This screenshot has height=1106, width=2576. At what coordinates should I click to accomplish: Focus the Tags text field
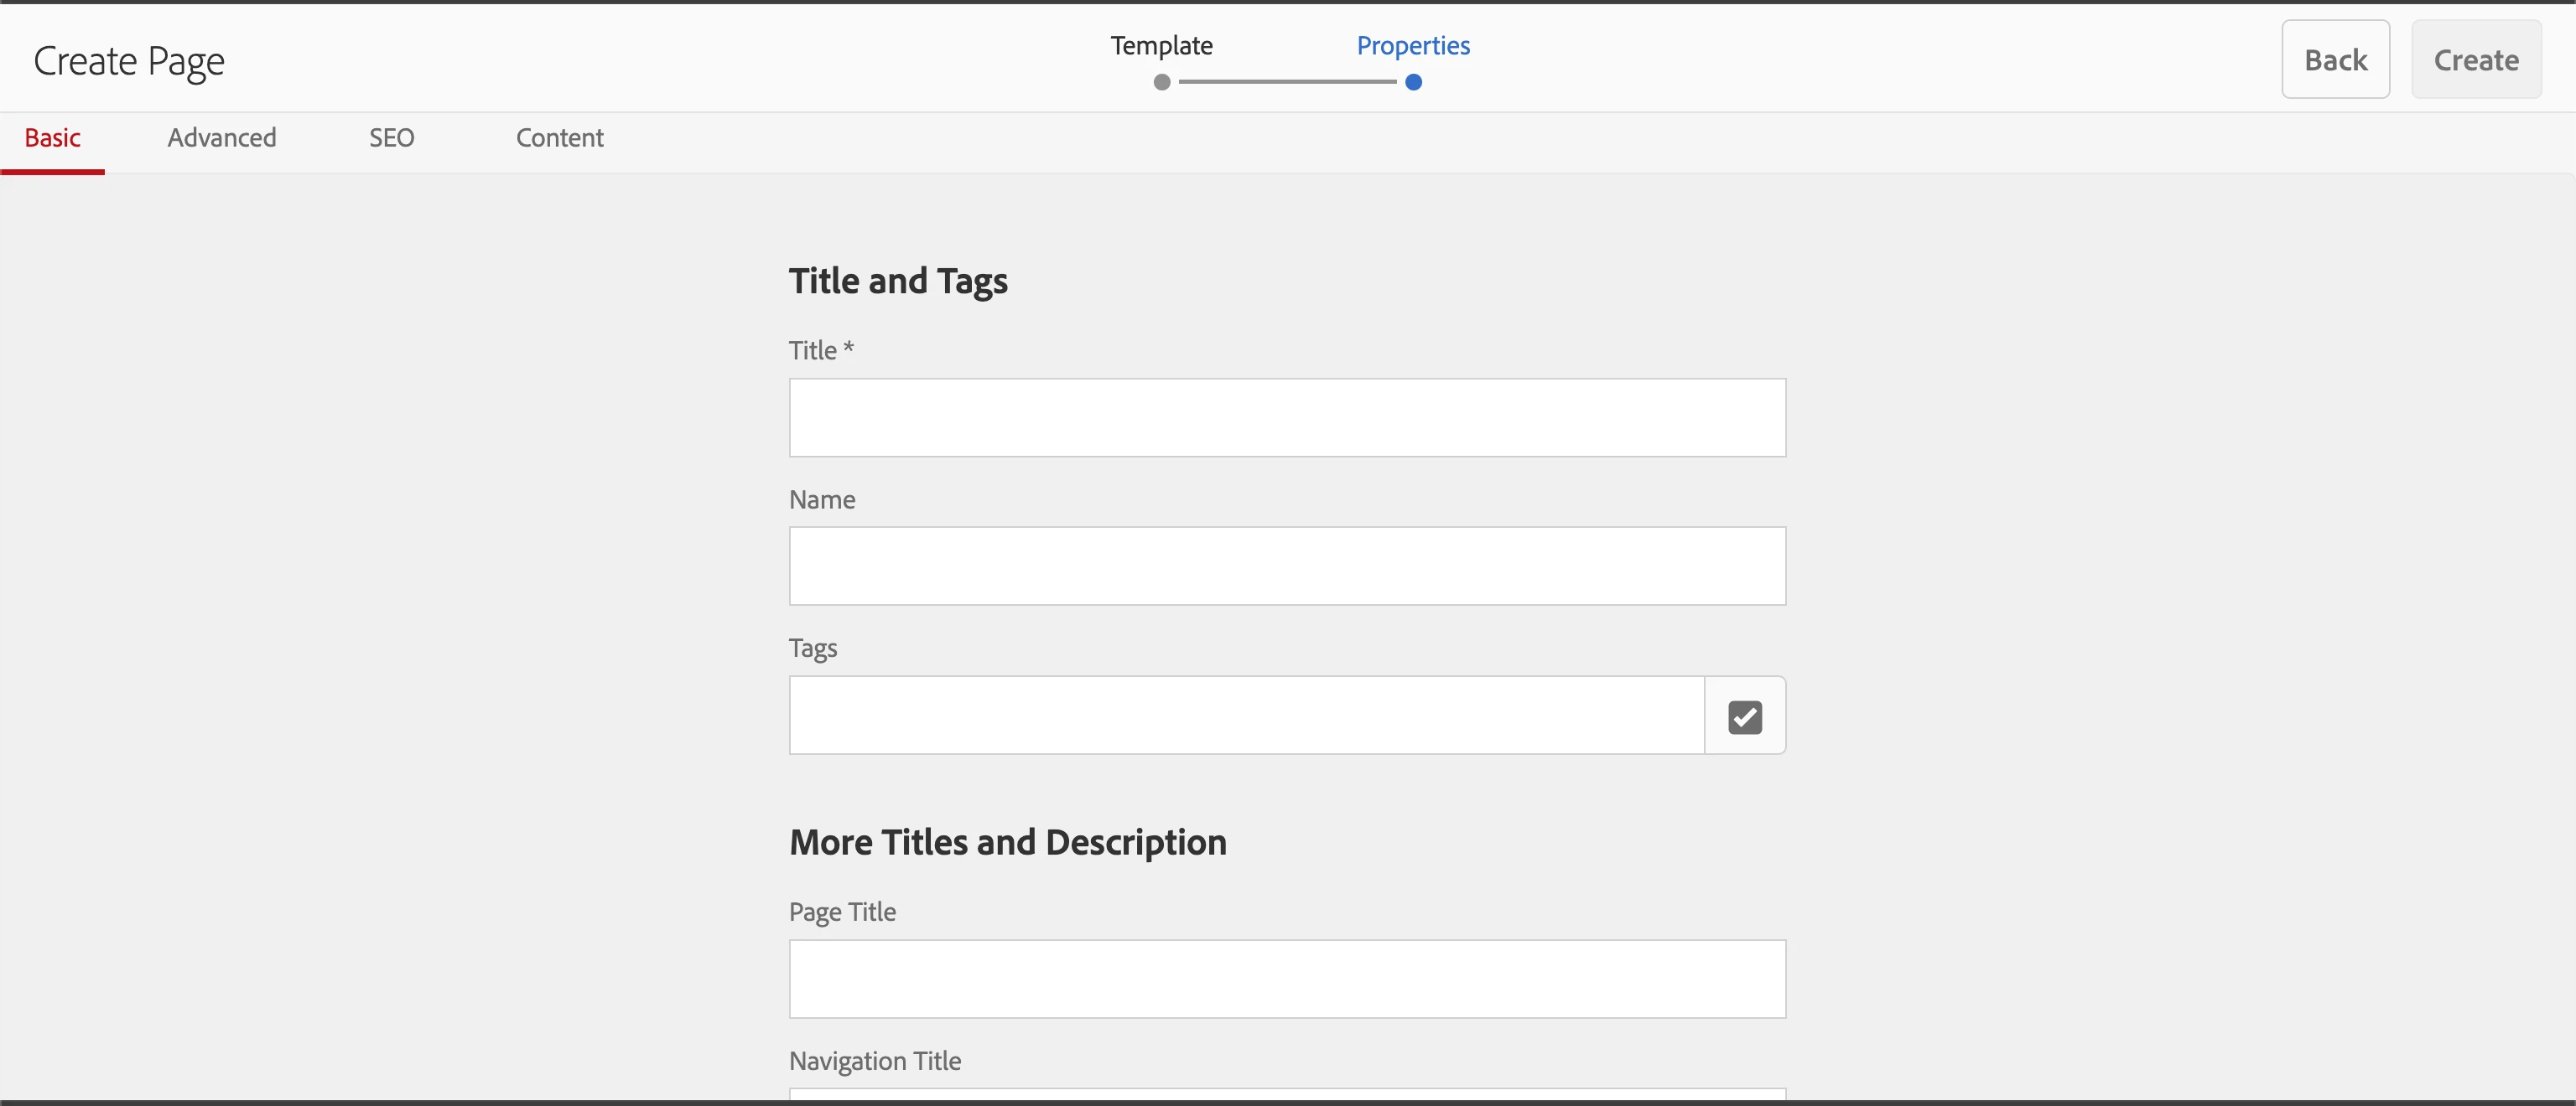[1245, 716]
